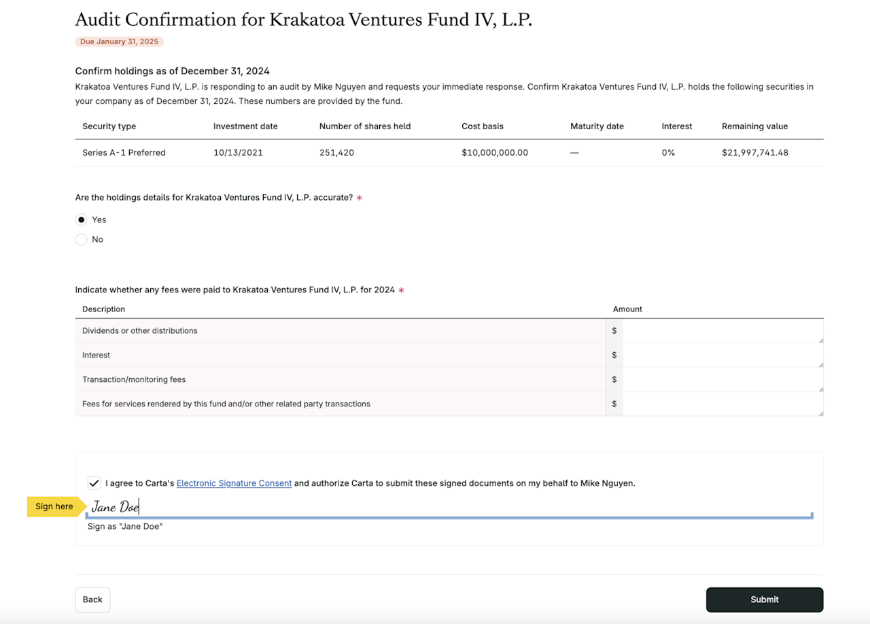
Task: Click the Amount column header
Action: point(627,309)
